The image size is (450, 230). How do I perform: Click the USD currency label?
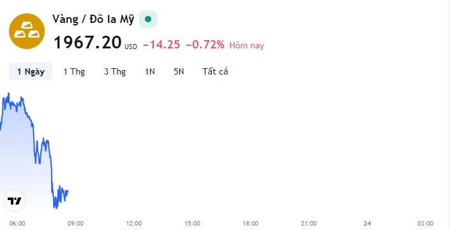(131, 47)
